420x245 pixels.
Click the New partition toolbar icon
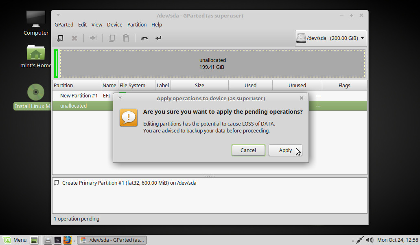(x=60, y=38)
